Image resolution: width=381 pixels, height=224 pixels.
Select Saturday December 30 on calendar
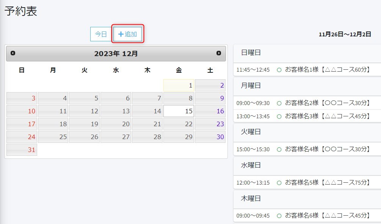click(x=210, y=137)
